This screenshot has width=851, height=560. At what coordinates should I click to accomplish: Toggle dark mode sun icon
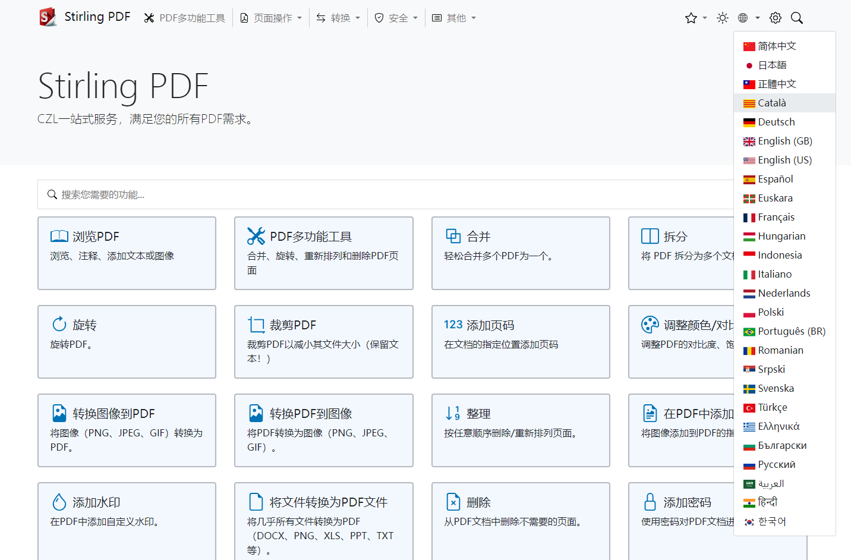point(723,18)
